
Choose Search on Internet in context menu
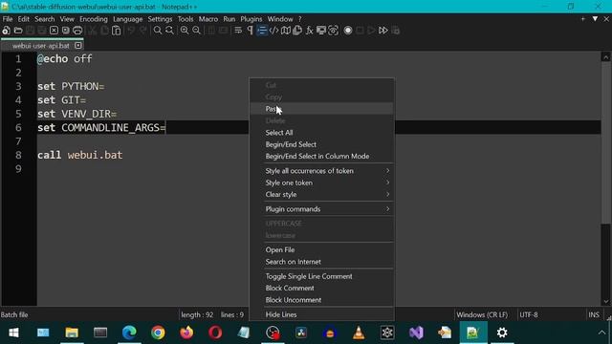(x=321, y=262)
